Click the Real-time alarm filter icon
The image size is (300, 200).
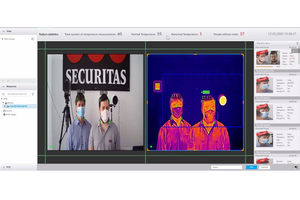tap(297, 43)
